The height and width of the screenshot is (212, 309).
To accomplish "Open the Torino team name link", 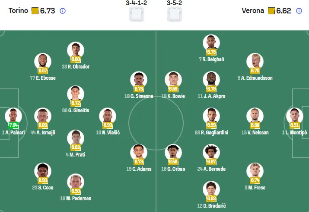I will (18, 11).
